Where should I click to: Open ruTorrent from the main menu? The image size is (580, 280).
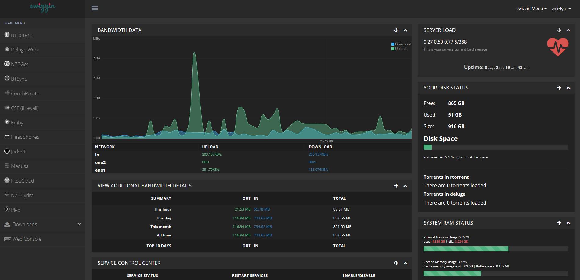coord(21,35)
